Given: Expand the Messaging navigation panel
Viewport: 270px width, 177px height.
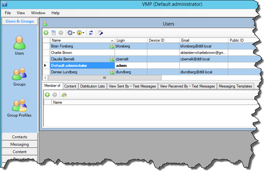Looking at the screenshot, I should 19,144.
